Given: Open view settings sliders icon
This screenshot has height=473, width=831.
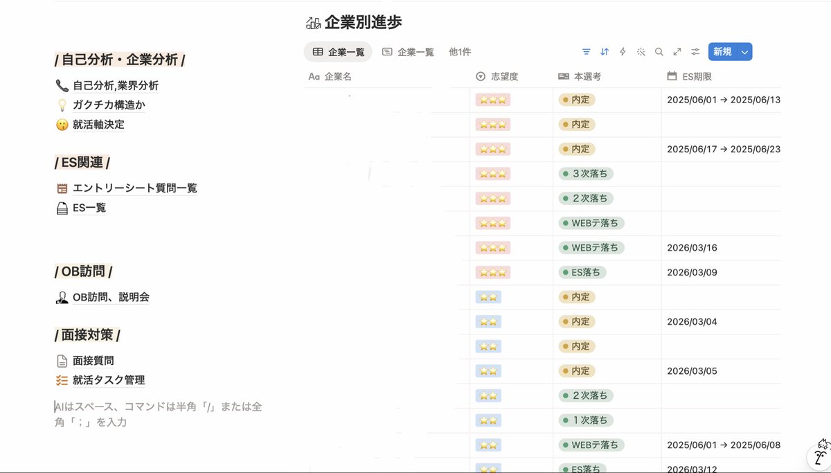Looking at the screenshot, I should (695, 52).
